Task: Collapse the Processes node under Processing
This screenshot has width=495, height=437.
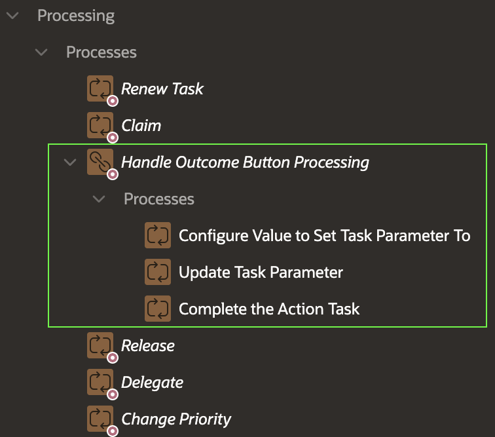Action: [x=41, y=52]
